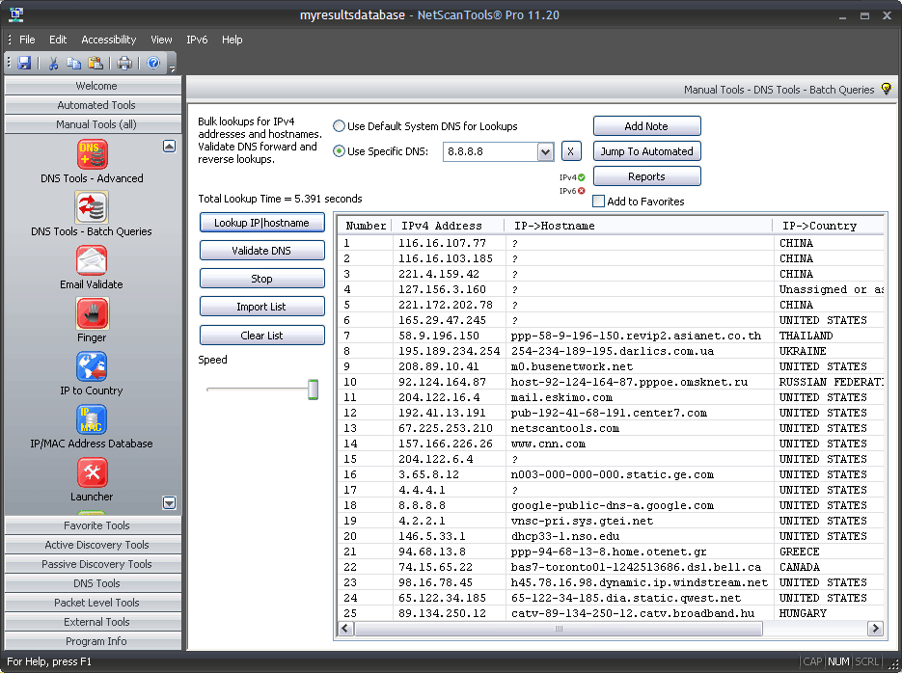Expand the Packet Level Tools panel
The height and width of the screenshot is (673, 902).
click(94, 603)
